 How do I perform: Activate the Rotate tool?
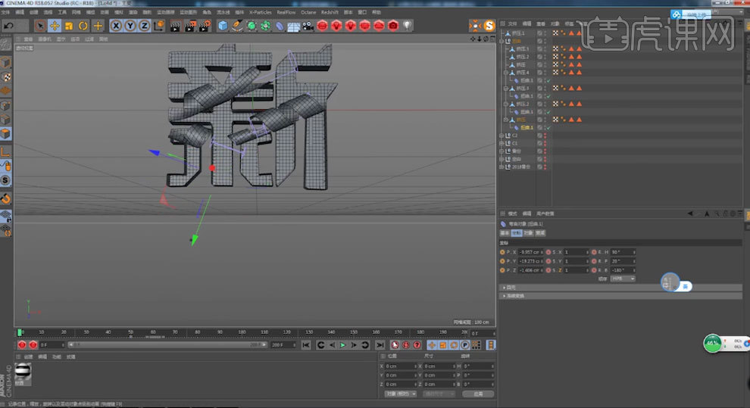pyautogui.click(x=83, y=26)
